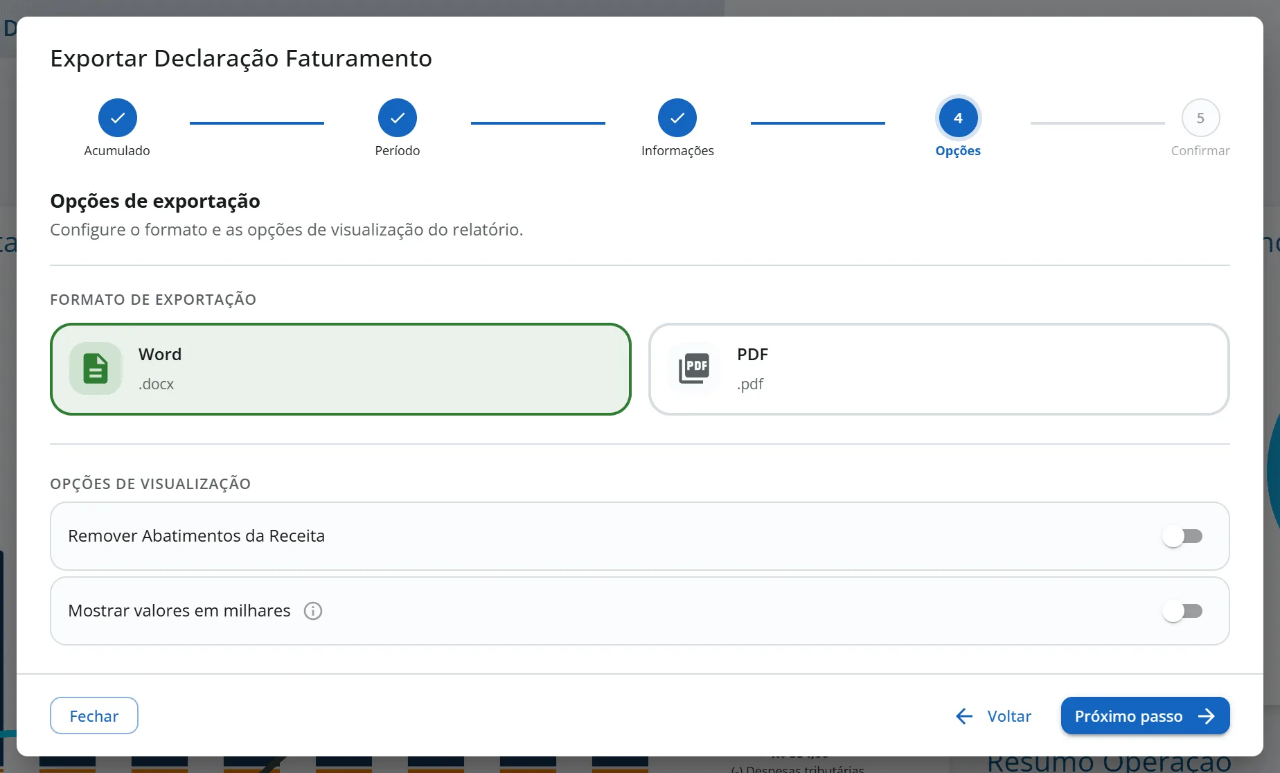This screenshot has width=1280, height=773.
Task: Click 'FORMATO DE EXPORTAÇÃO' section label
Action: pyautogui.click(x=153, y=299)
